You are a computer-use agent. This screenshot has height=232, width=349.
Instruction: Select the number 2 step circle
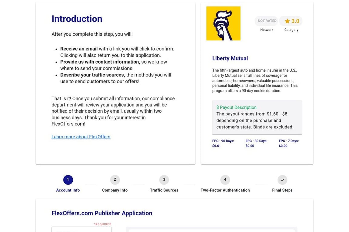115,180
